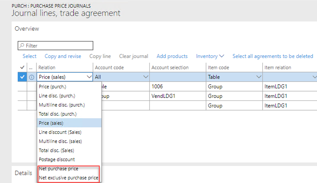This screenshot has width=317, height=183.
Task: Open the Inventory menu
Action: click(x=210, y=56)
